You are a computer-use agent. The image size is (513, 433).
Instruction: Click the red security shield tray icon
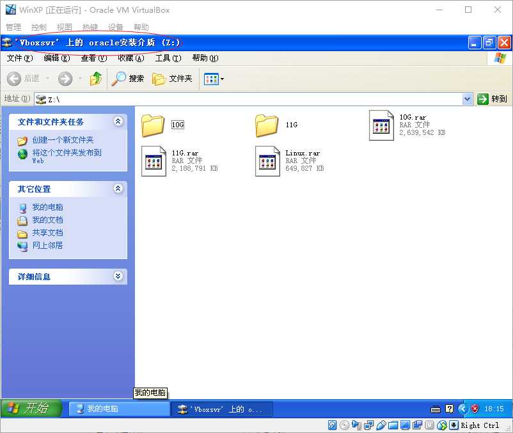(475, 409)
